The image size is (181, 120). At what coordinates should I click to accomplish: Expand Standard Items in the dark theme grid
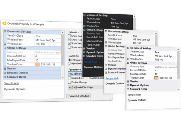pyautogui.click(x=84, y=56)
